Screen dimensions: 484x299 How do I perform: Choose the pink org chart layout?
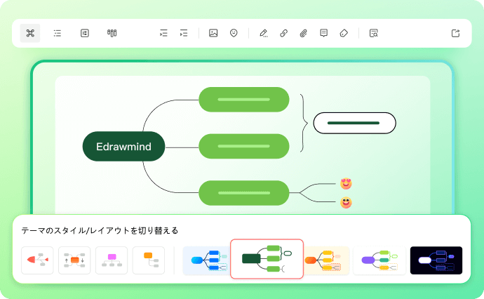point(112,260)
